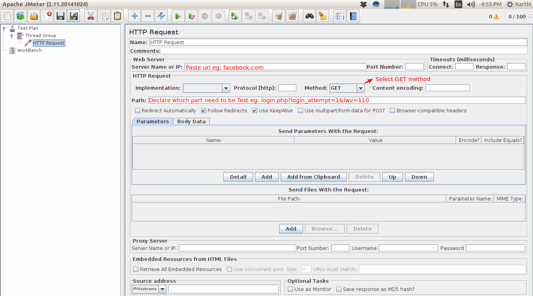Viewport: 533px width, 296px height.
Task: Click the Collapse All minus icon
Action: click(x=148, y=16)
